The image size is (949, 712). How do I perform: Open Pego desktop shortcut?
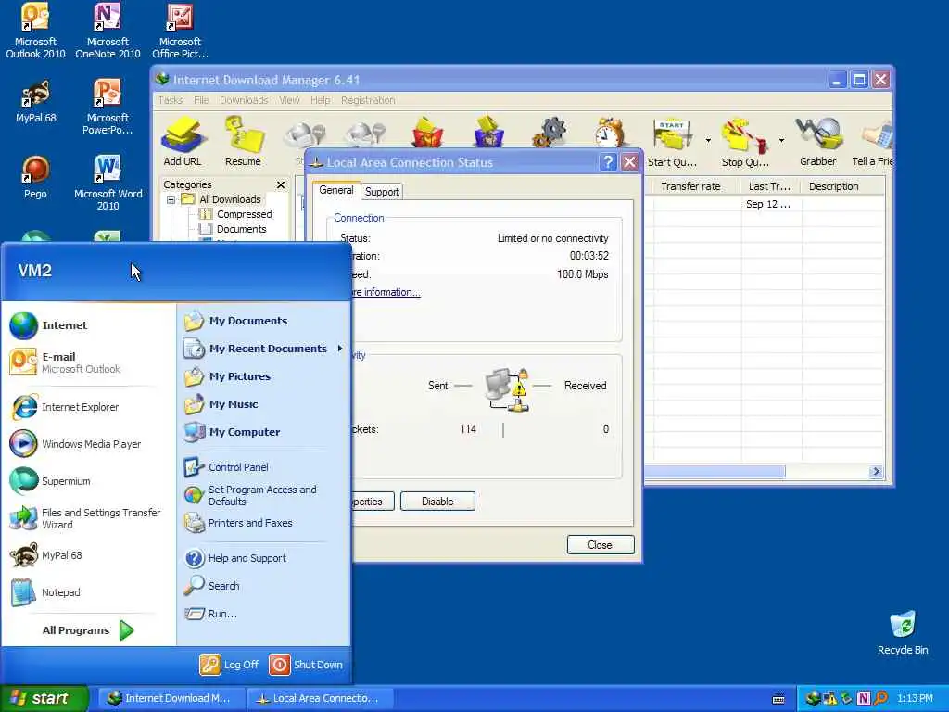pos(35,177)
